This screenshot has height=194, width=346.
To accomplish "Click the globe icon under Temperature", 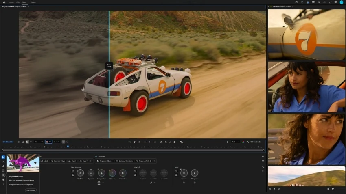I will coord(99,183).
